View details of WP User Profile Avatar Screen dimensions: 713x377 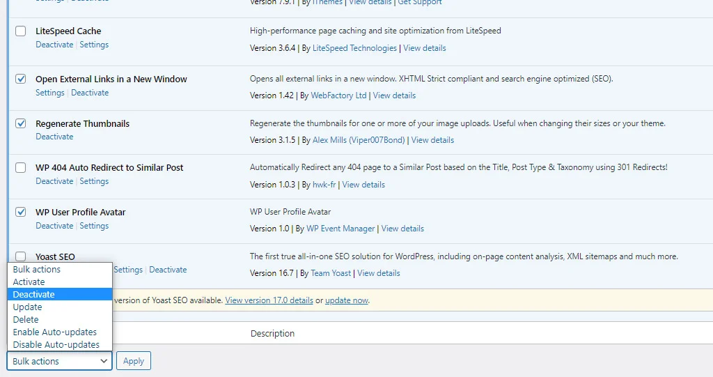(402, 229)
